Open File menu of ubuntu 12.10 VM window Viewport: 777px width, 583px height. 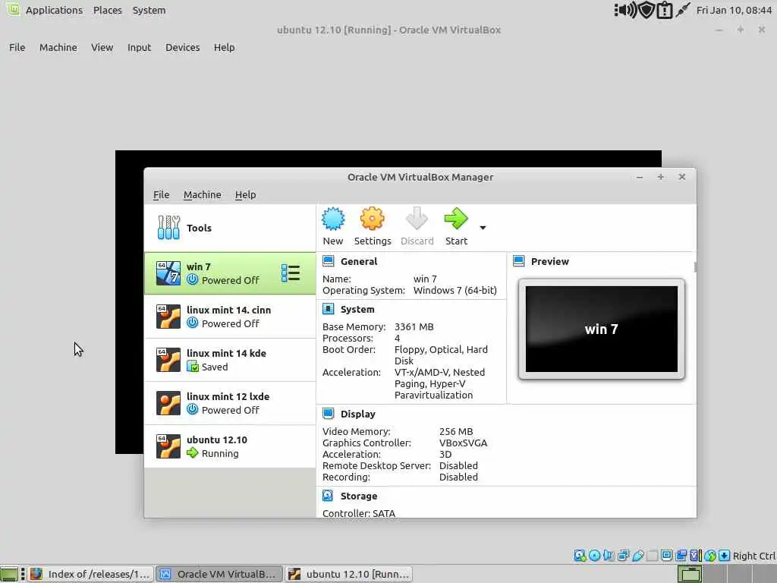click(x=17, y=48)
